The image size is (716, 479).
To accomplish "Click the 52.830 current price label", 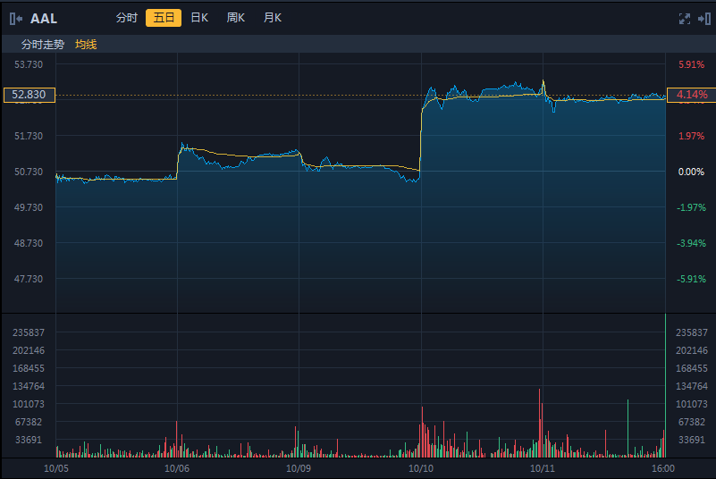I will (29, 95).
